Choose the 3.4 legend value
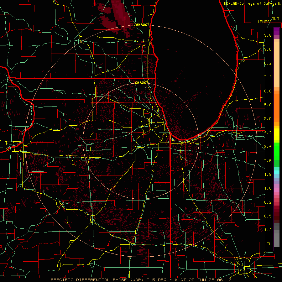The image size is (282, 282). [x=268, y=147]
